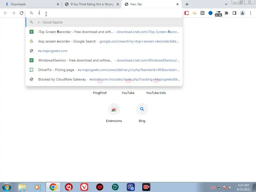
Task: Show hidden system tray icons
Action: pyautogui.click(x=206, y=187)
